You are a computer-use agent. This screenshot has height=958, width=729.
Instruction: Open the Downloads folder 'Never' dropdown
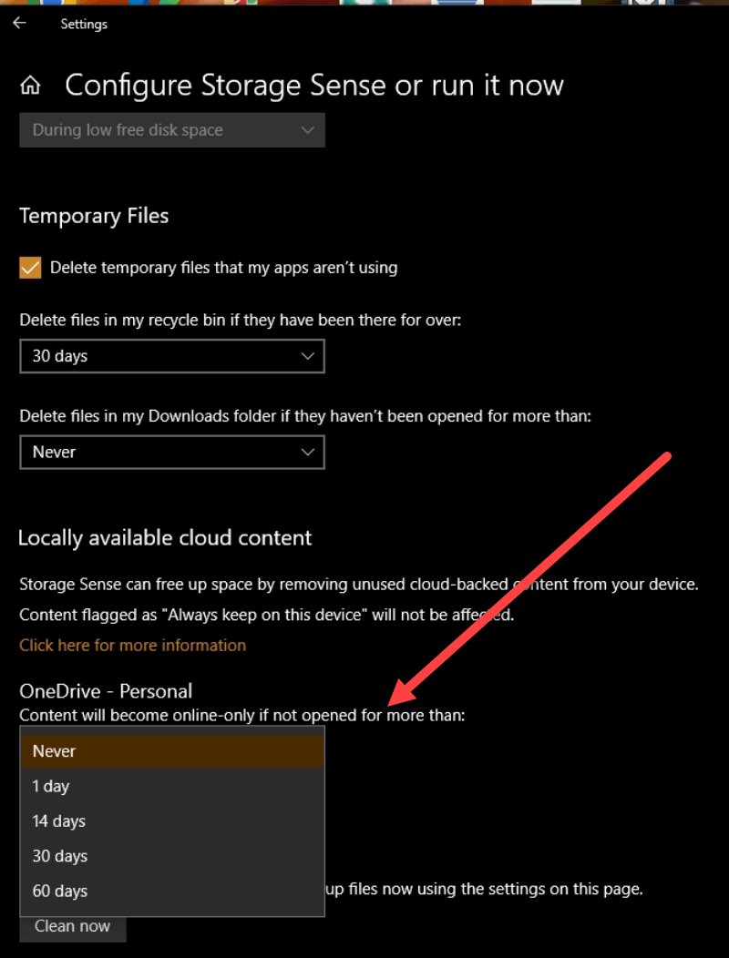[172, 452]
